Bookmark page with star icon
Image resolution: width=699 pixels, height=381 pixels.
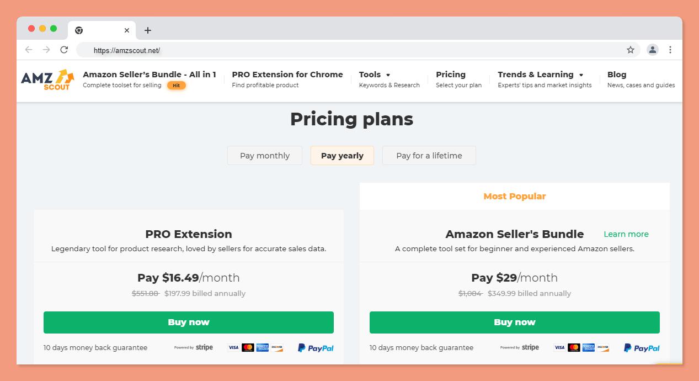click(x=631, y=50)
